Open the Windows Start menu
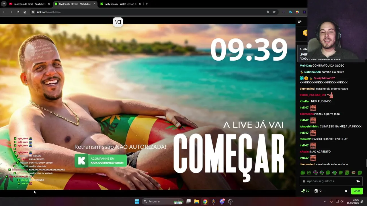The image size is (367, 206). coord(137,201)
